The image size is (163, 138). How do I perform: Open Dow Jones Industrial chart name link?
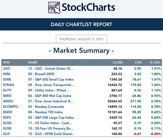[x=51, y=101]
